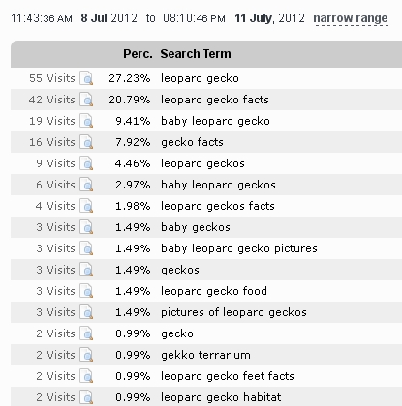This screenshot has height=406, width=402.
Task: Click the '11 July, 2012' end date
Action: pyautogui.click(x=269, y=18)
